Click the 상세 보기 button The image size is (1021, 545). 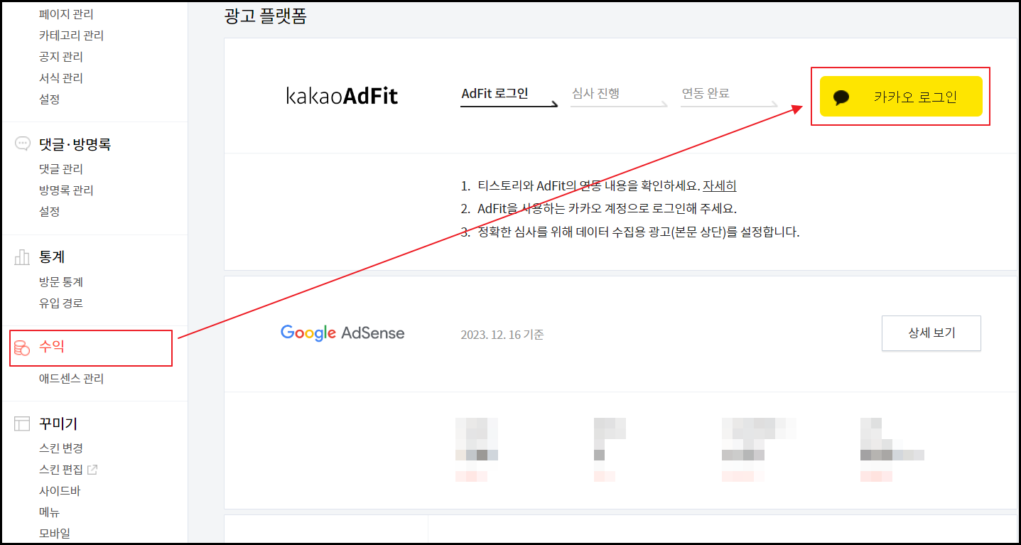[x=931, y=333]
